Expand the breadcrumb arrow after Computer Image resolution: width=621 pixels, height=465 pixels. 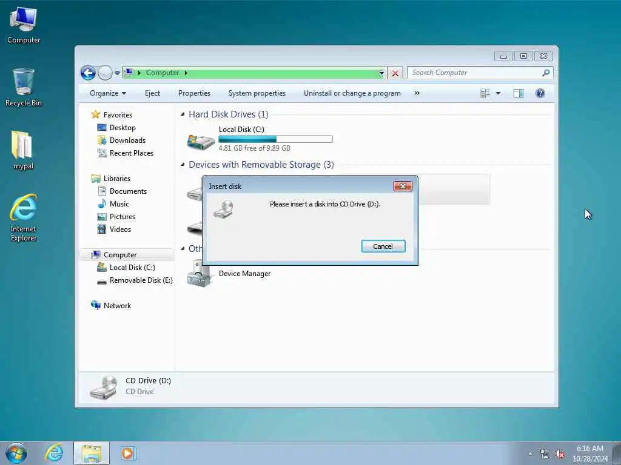tap(186, 73)
